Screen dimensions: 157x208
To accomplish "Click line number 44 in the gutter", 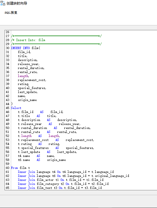I will point(8,104).
